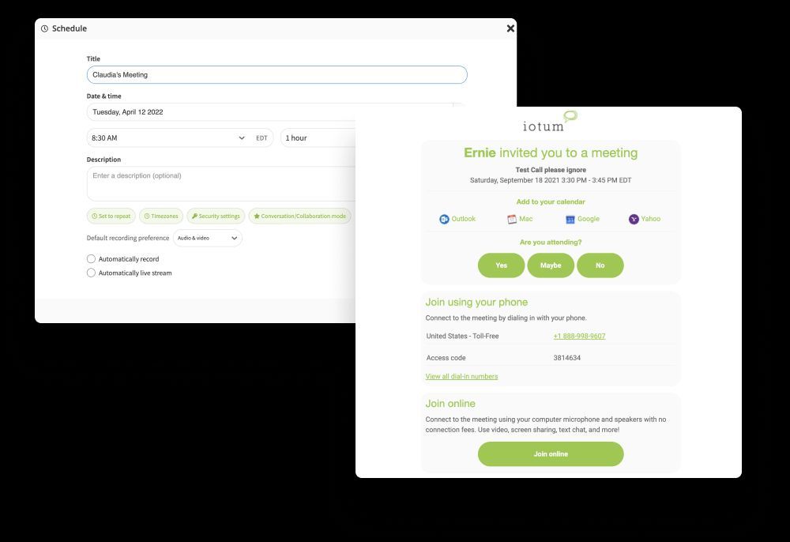View all dial-in numbers

[461, 376]
